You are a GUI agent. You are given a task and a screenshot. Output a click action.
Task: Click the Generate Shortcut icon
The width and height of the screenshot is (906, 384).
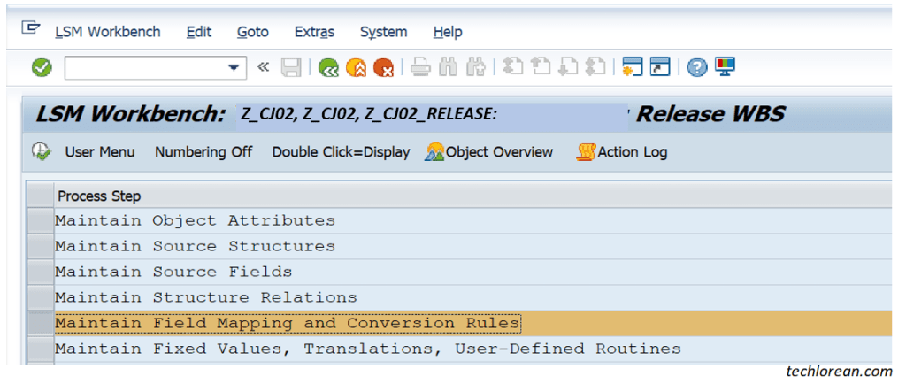point(660,67)
